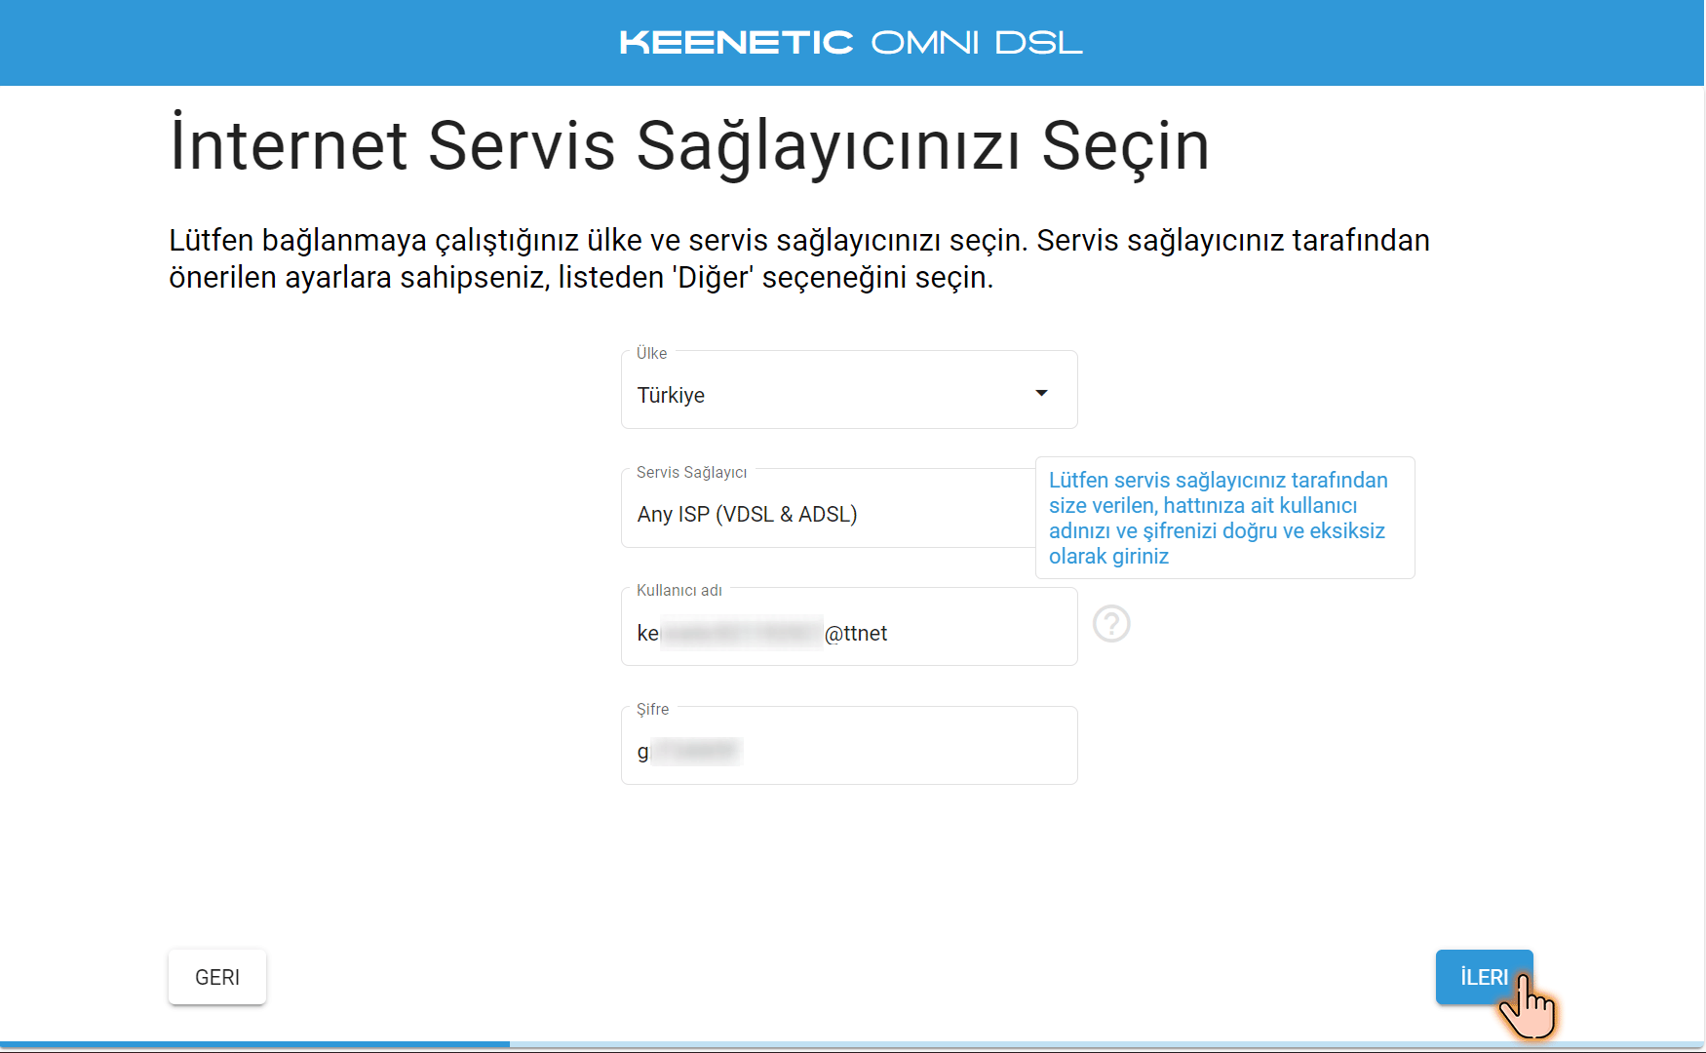Click the Kullanıcı adı field label

[679, 590]
